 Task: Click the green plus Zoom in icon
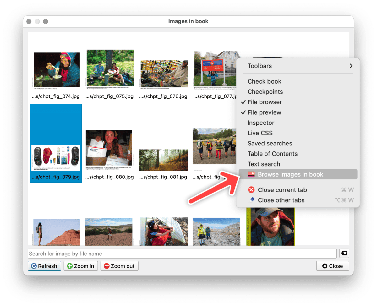(x=70, y=266)
